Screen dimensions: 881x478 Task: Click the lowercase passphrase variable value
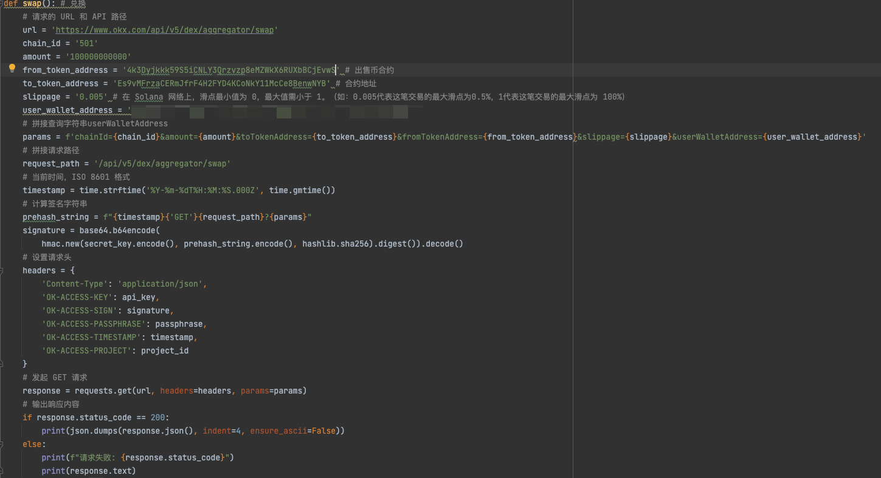pyautogui.click(x=179, y=324)
